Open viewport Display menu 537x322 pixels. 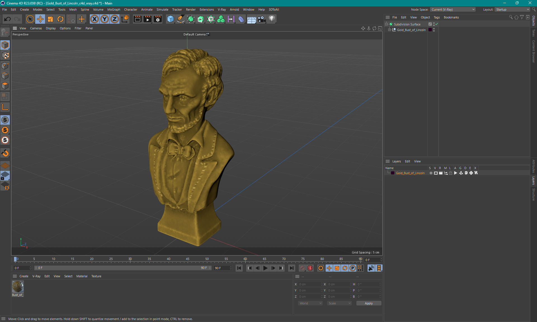pyautogui.click(x=51, y=28)
